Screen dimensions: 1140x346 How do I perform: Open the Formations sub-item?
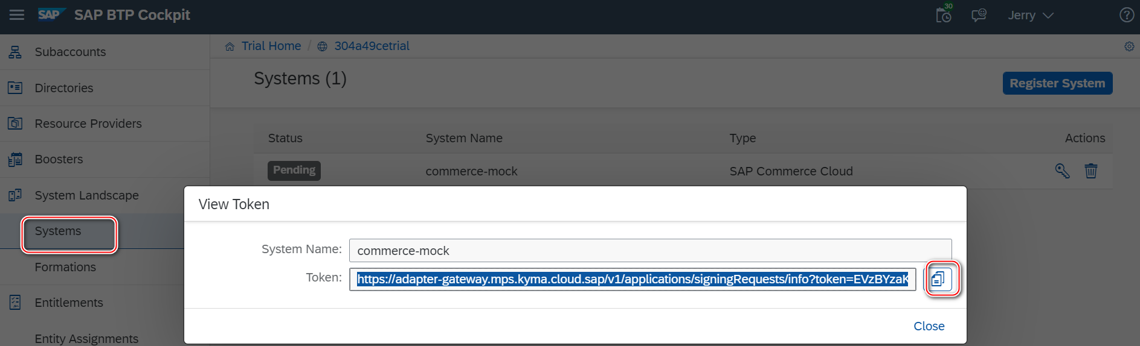(65, 267)
